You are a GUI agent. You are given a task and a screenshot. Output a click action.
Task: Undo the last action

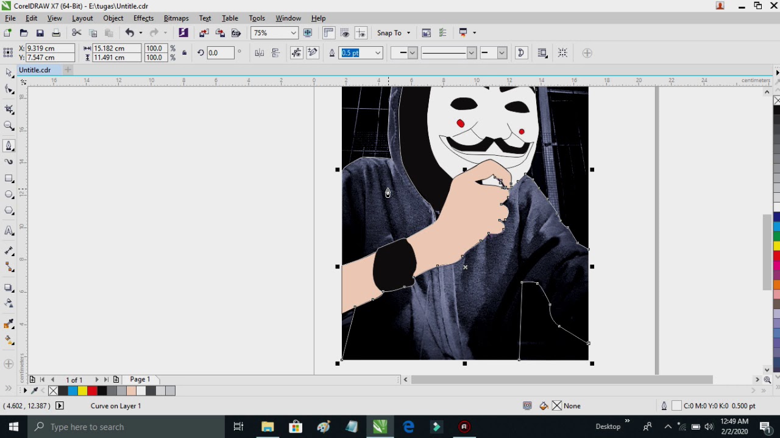(x=129, y=33)
